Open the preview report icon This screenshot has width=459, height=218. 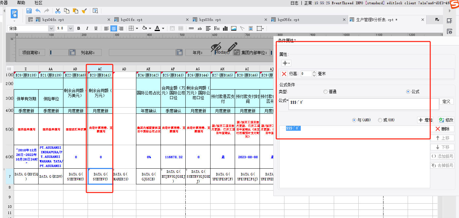pyautogui.click(x=95, y=11)
